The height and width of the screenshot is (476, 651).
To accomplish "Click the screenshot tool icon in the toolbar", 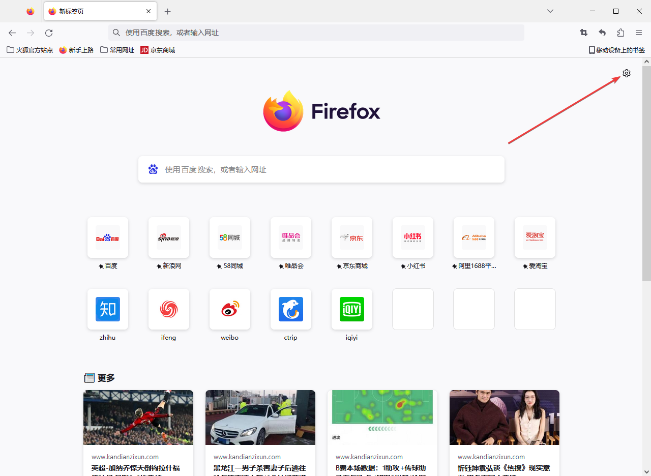I will pyautogui.click(x=583, y=33).
